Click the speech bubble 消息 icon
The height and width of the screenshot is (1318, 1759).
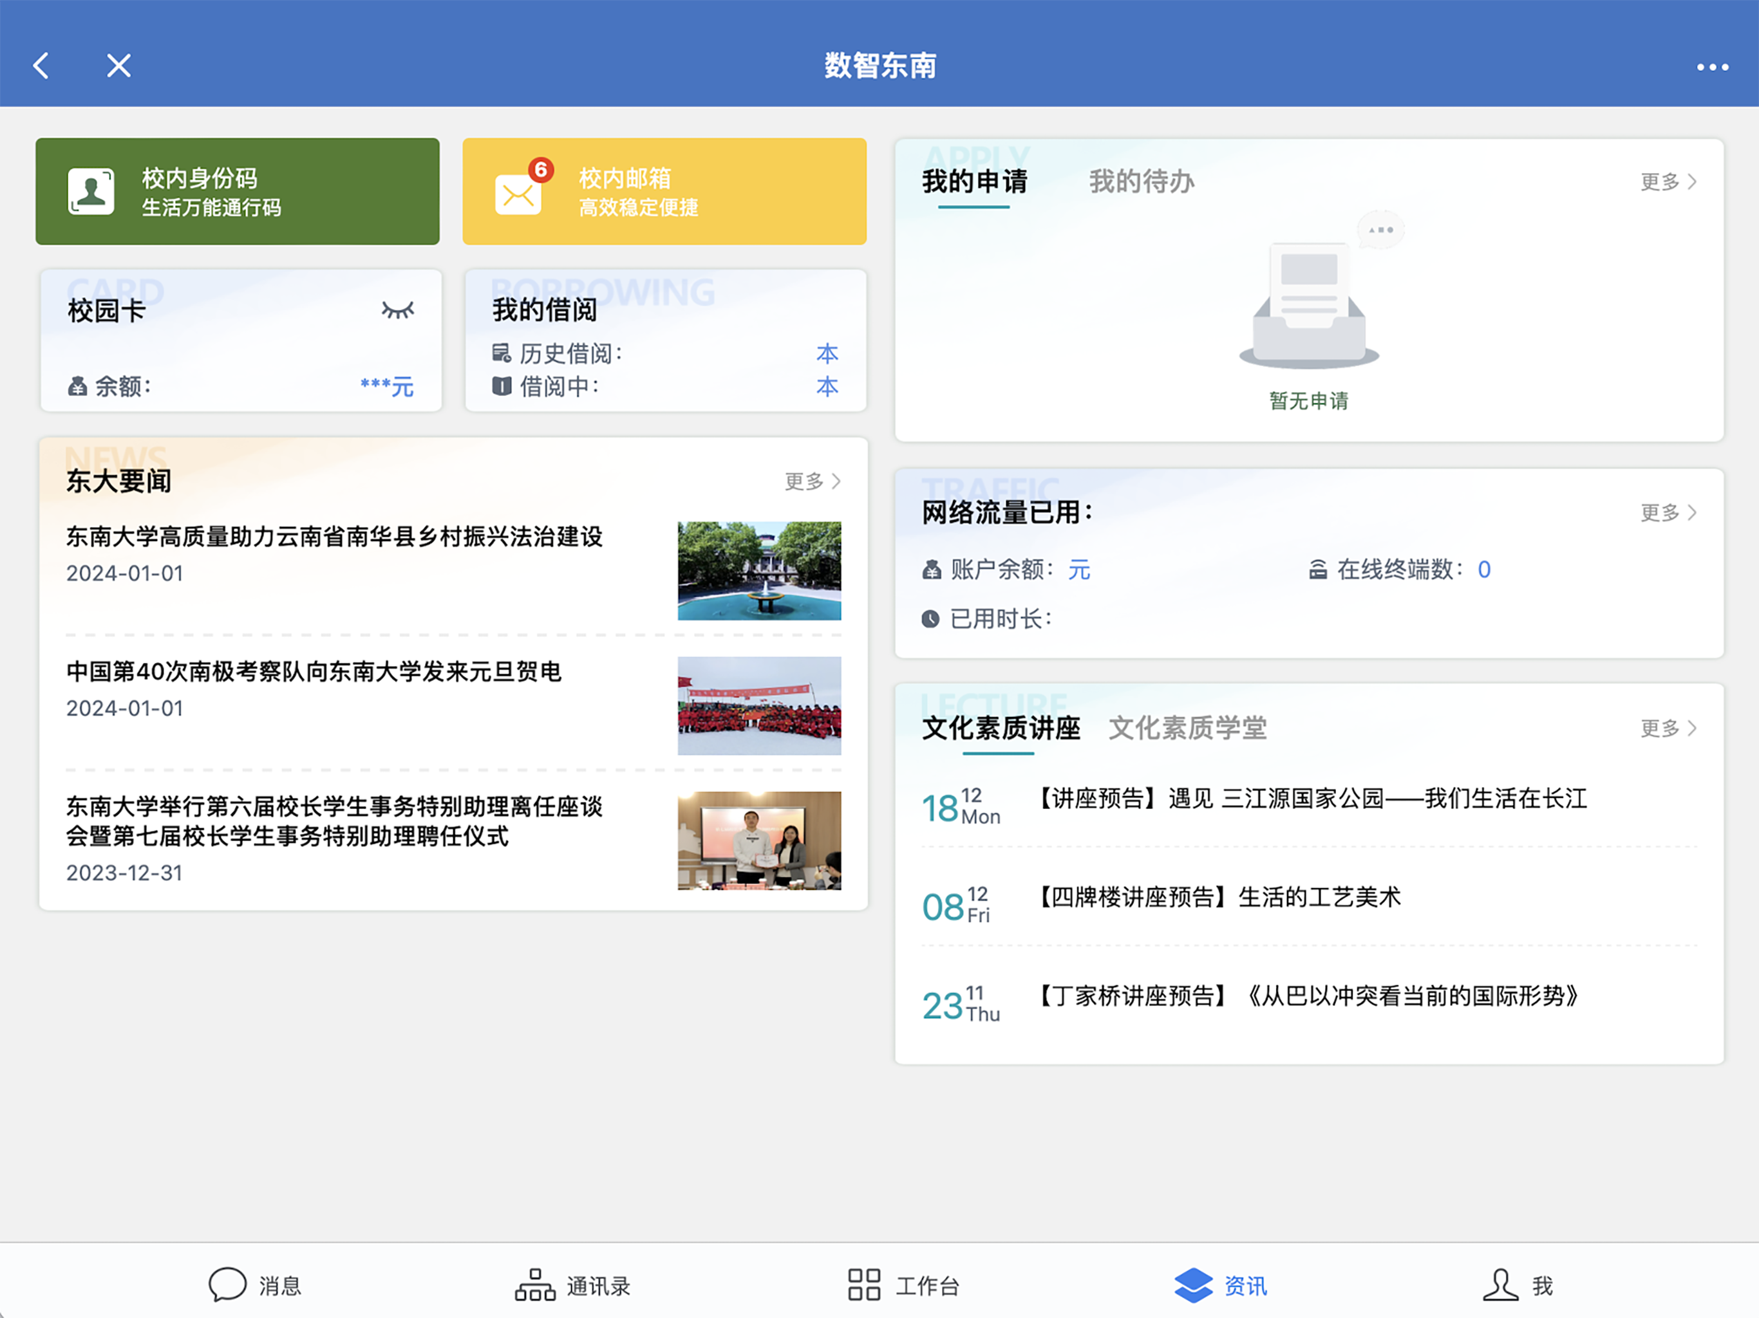tap(227, 1284)
